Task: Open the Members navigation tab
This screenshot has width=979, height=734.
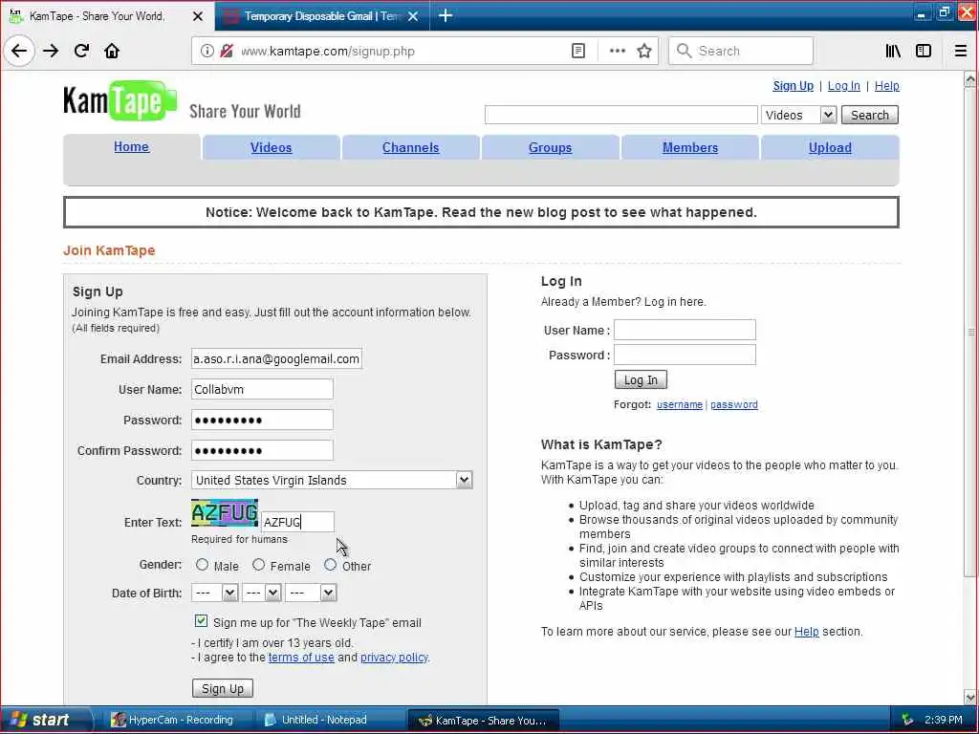Action: [690, 147]
